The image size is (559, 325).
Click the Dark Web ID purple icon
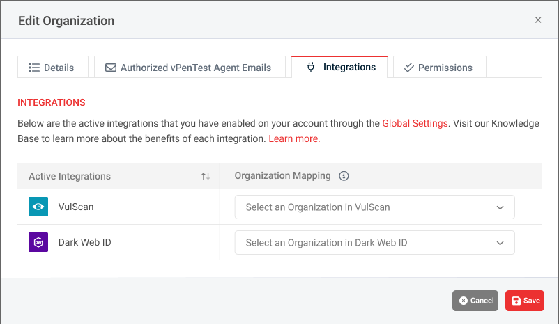click(x=38, y=242)
